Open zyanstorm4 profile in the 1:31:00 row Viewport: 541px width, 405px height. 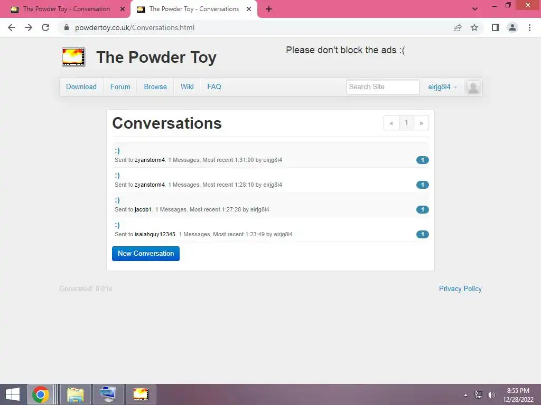(x=150, y=160)
